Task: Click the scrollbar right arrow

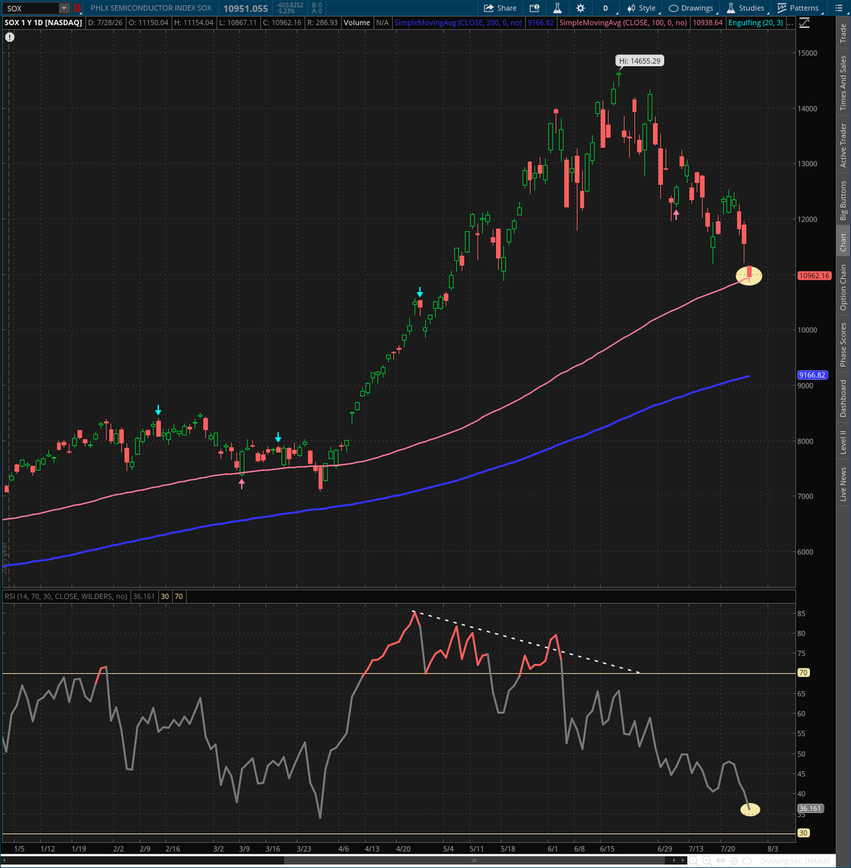Action: (683, 861)
